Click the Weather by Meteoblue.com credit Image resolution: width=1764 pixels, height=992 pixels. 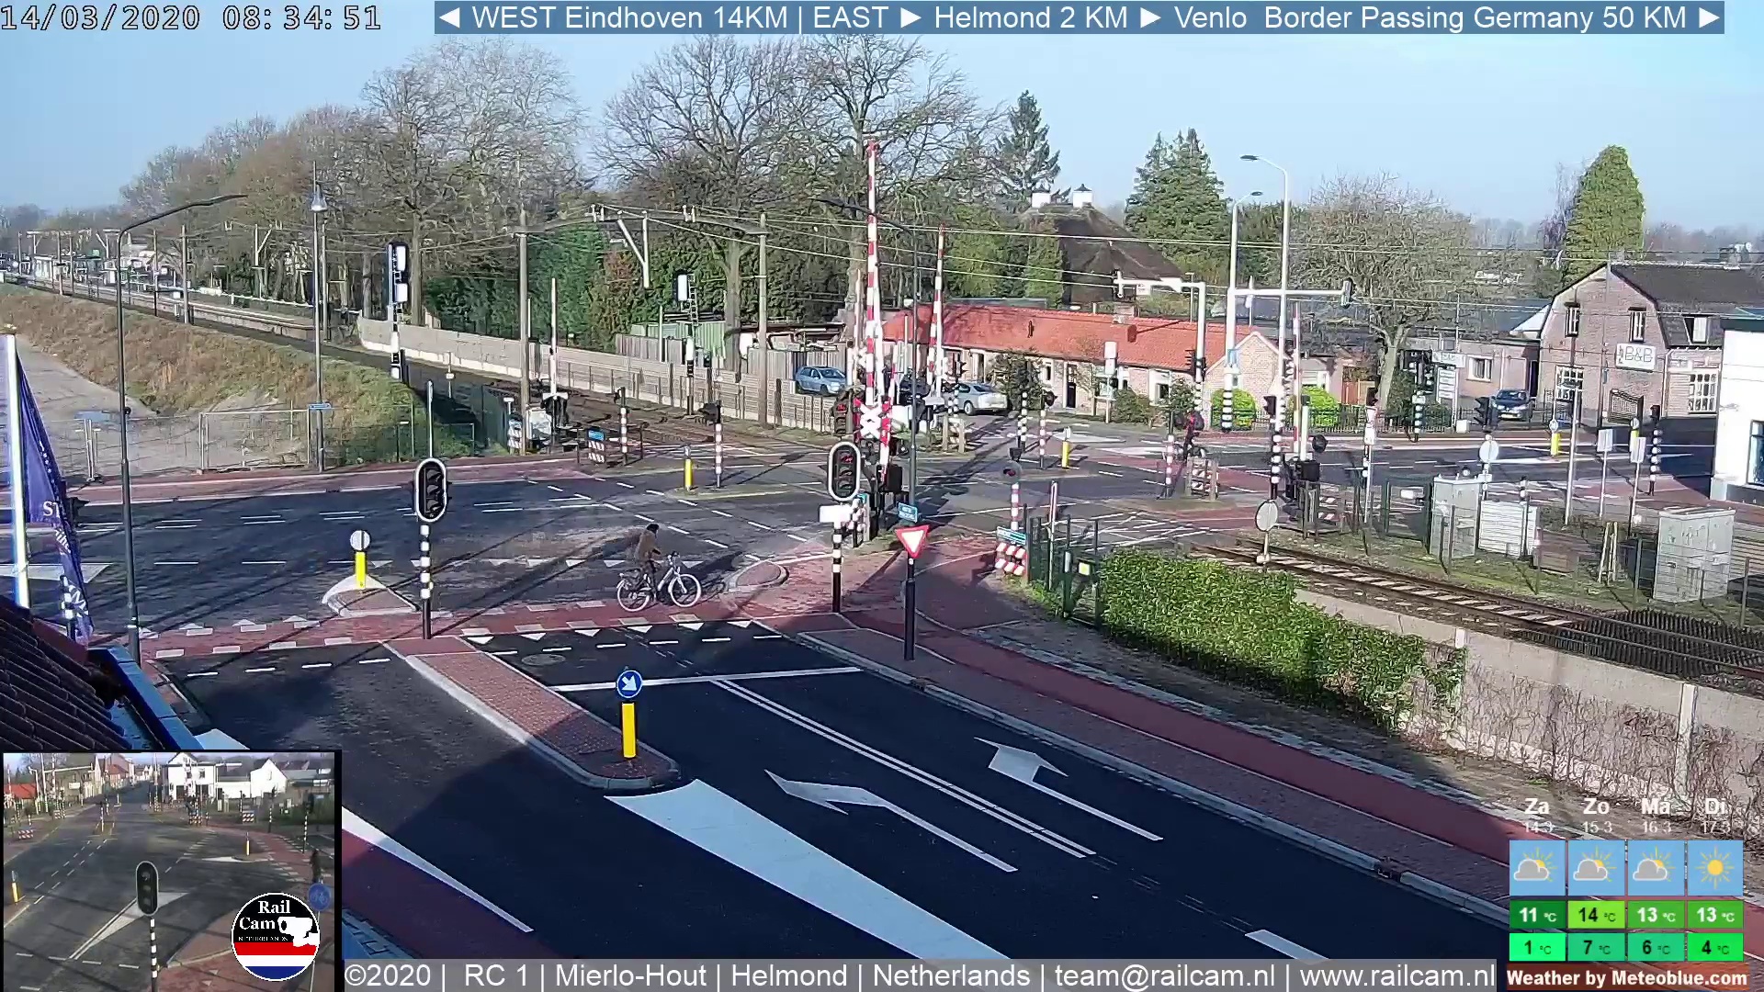[1626, 978]
